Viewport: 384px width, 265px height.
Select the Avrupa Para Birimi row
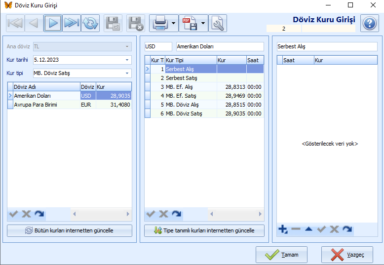[x=70, y=105]
